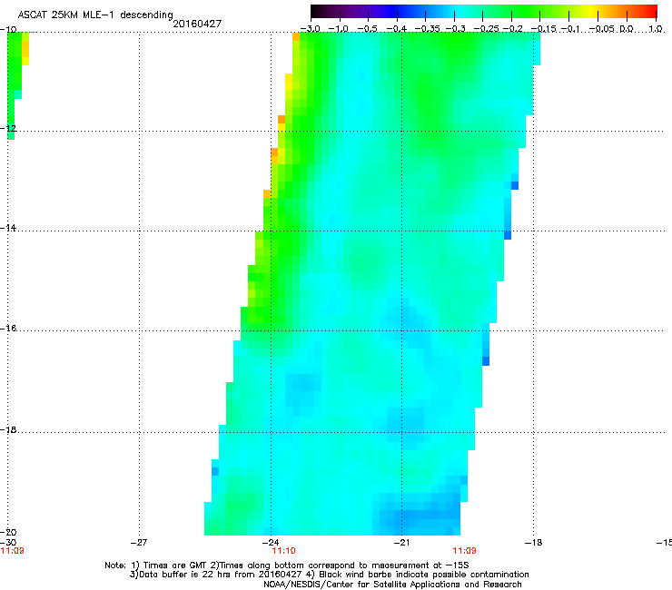Click the -0.2 color bar label
The image size is (672, 590).
click(x=512, y=29)
